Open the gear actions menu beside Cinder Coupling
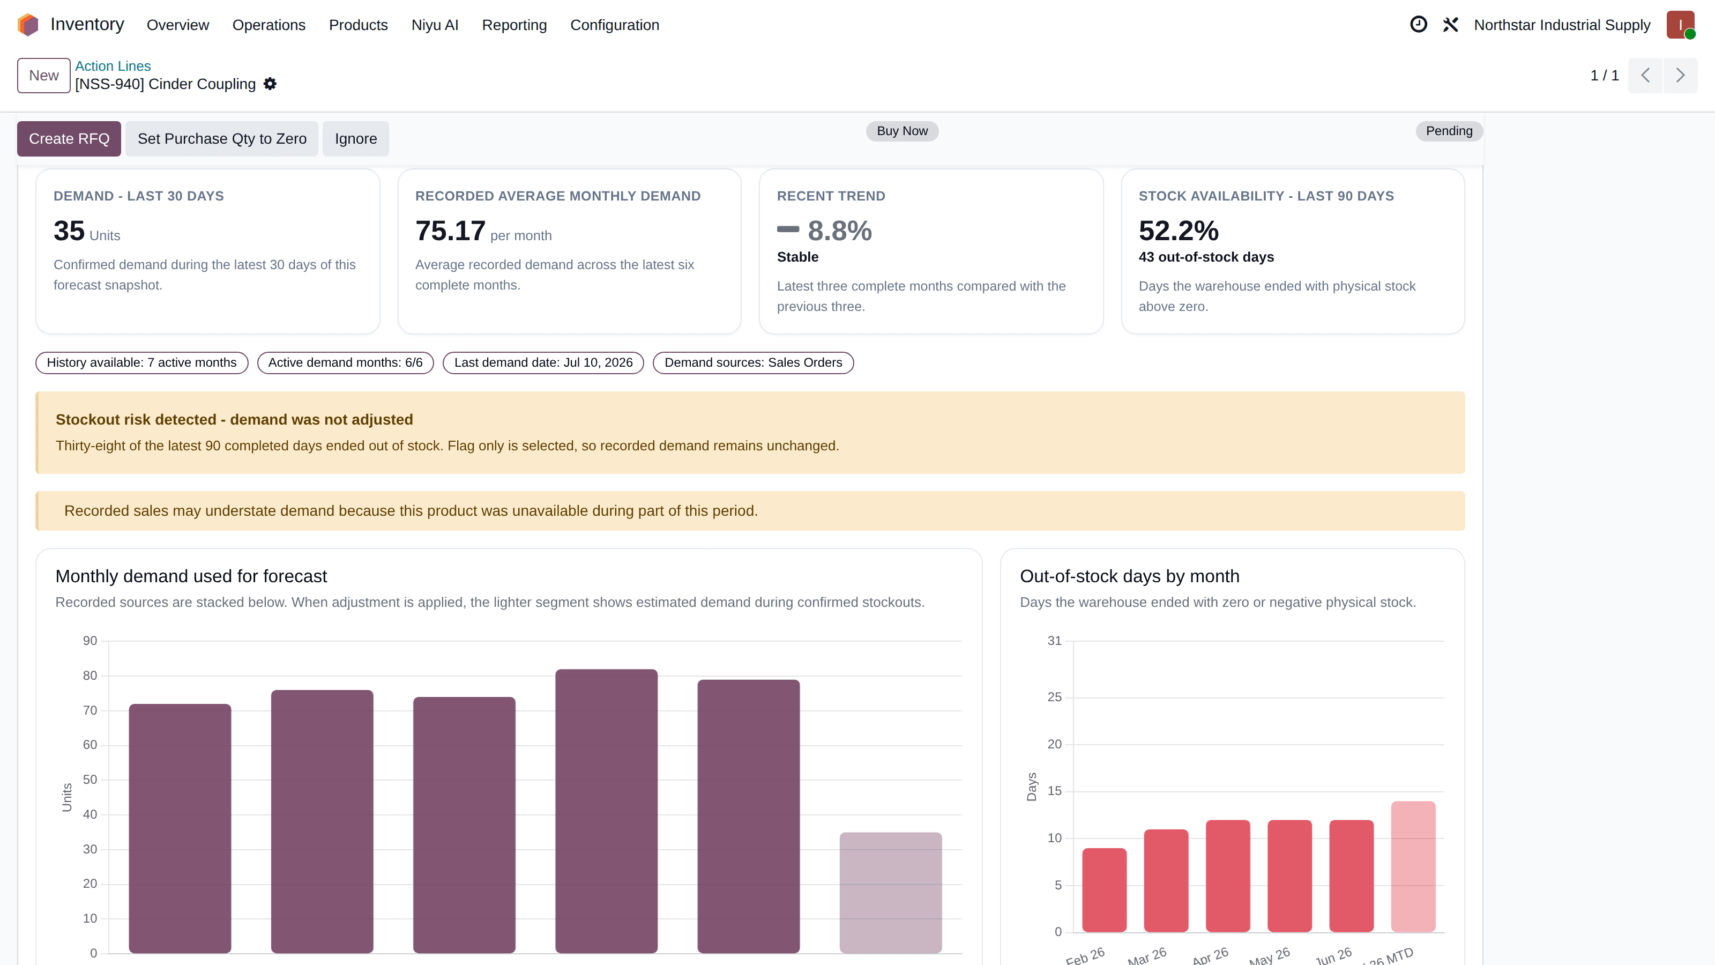The width and height of the screenshot is (1715, 965). click(270, 84)
